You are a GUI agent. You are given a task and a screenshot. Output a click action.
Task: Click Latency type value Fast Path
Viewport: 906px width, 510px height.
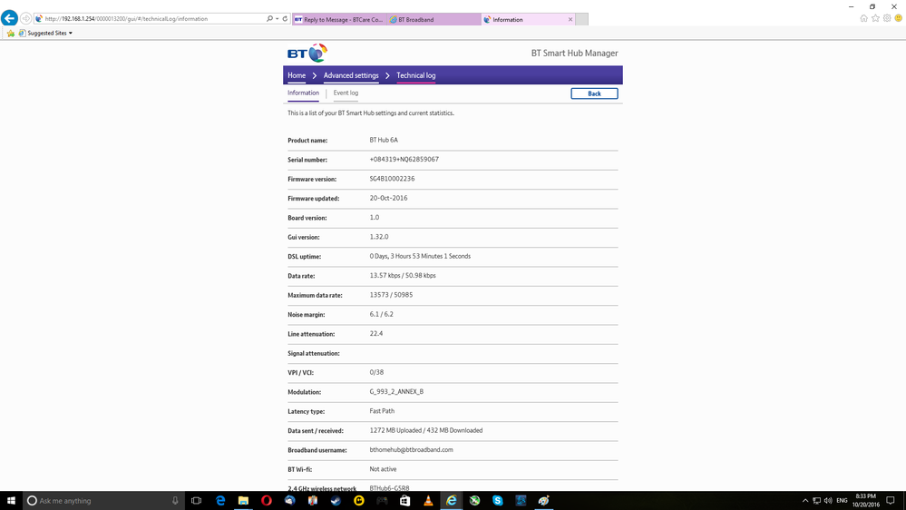click(382, 411)
